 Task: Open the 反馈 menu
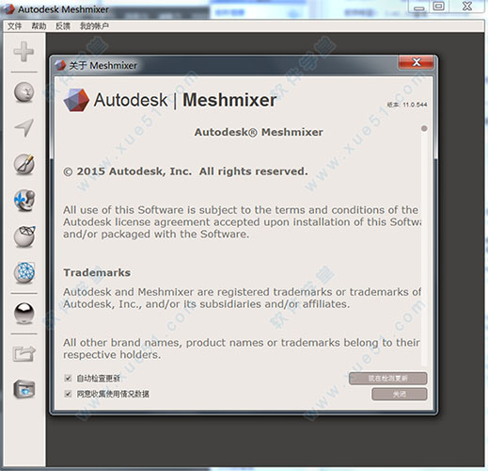coord(63,26)
